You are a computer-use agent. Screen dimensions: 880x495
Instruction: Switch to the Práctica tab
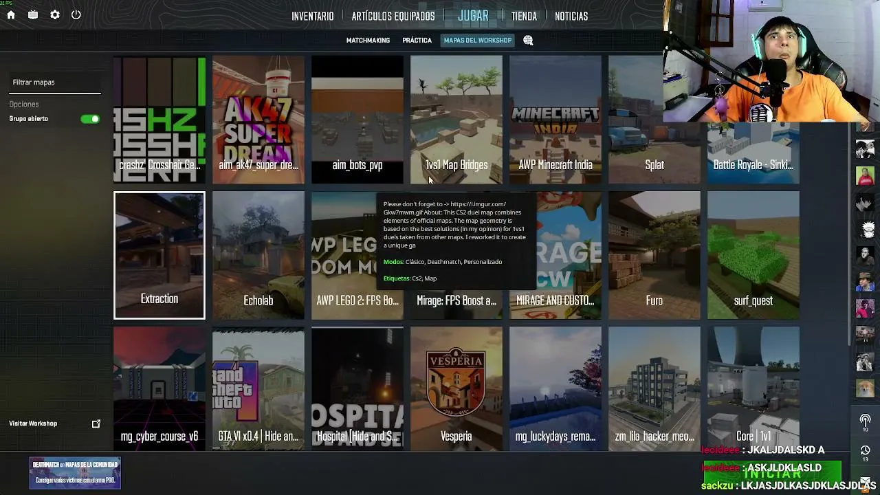[417, 41]
